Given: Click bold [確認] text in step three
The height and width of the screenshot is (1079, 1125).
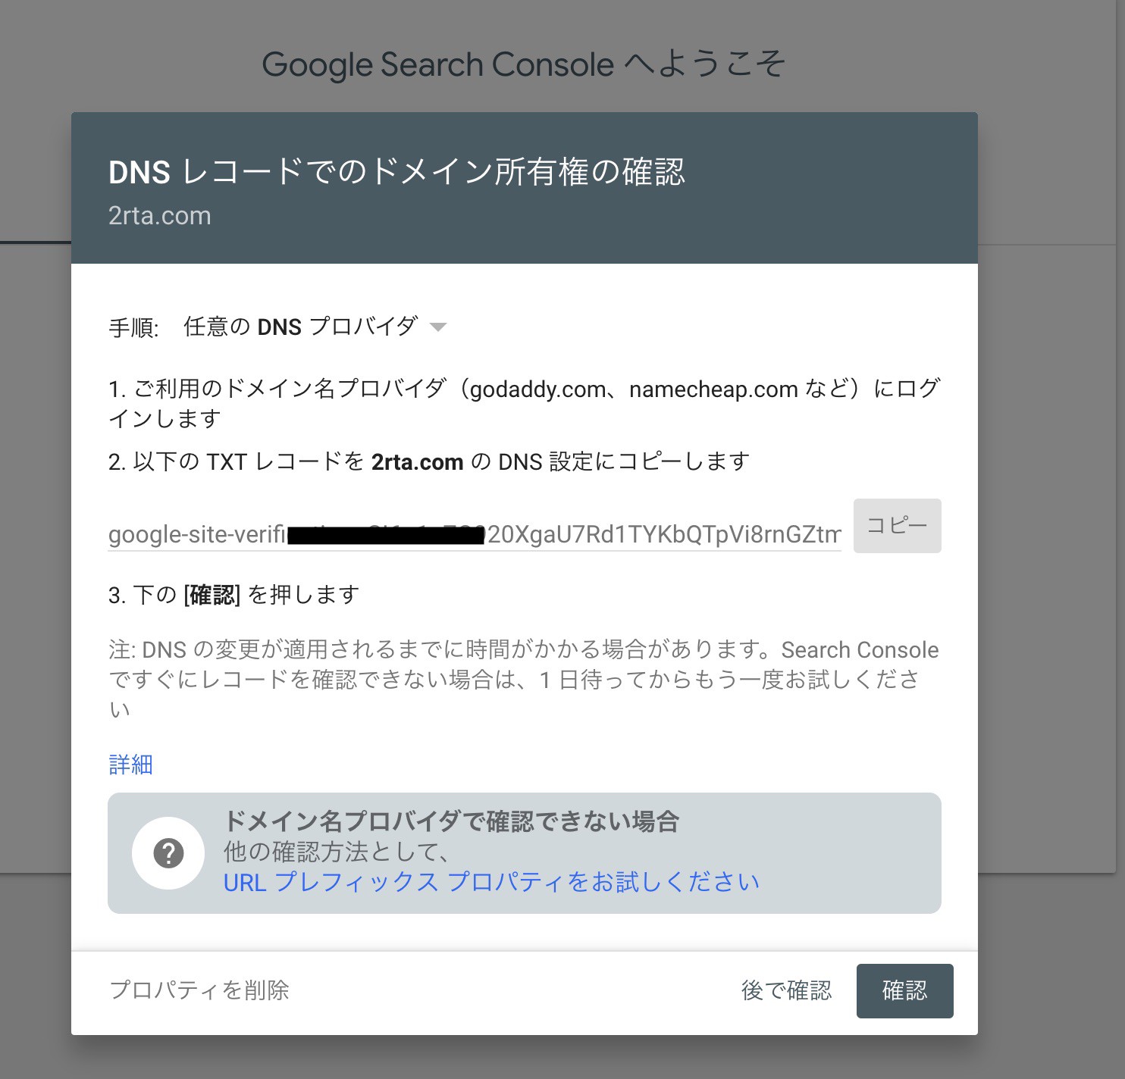Looking at the screenshot, I should point(212,596).
